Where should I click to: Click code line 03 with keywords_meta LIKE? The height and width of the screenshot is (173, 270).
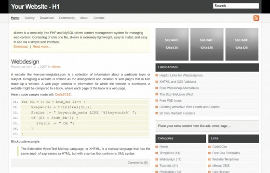tap(84, 112)
